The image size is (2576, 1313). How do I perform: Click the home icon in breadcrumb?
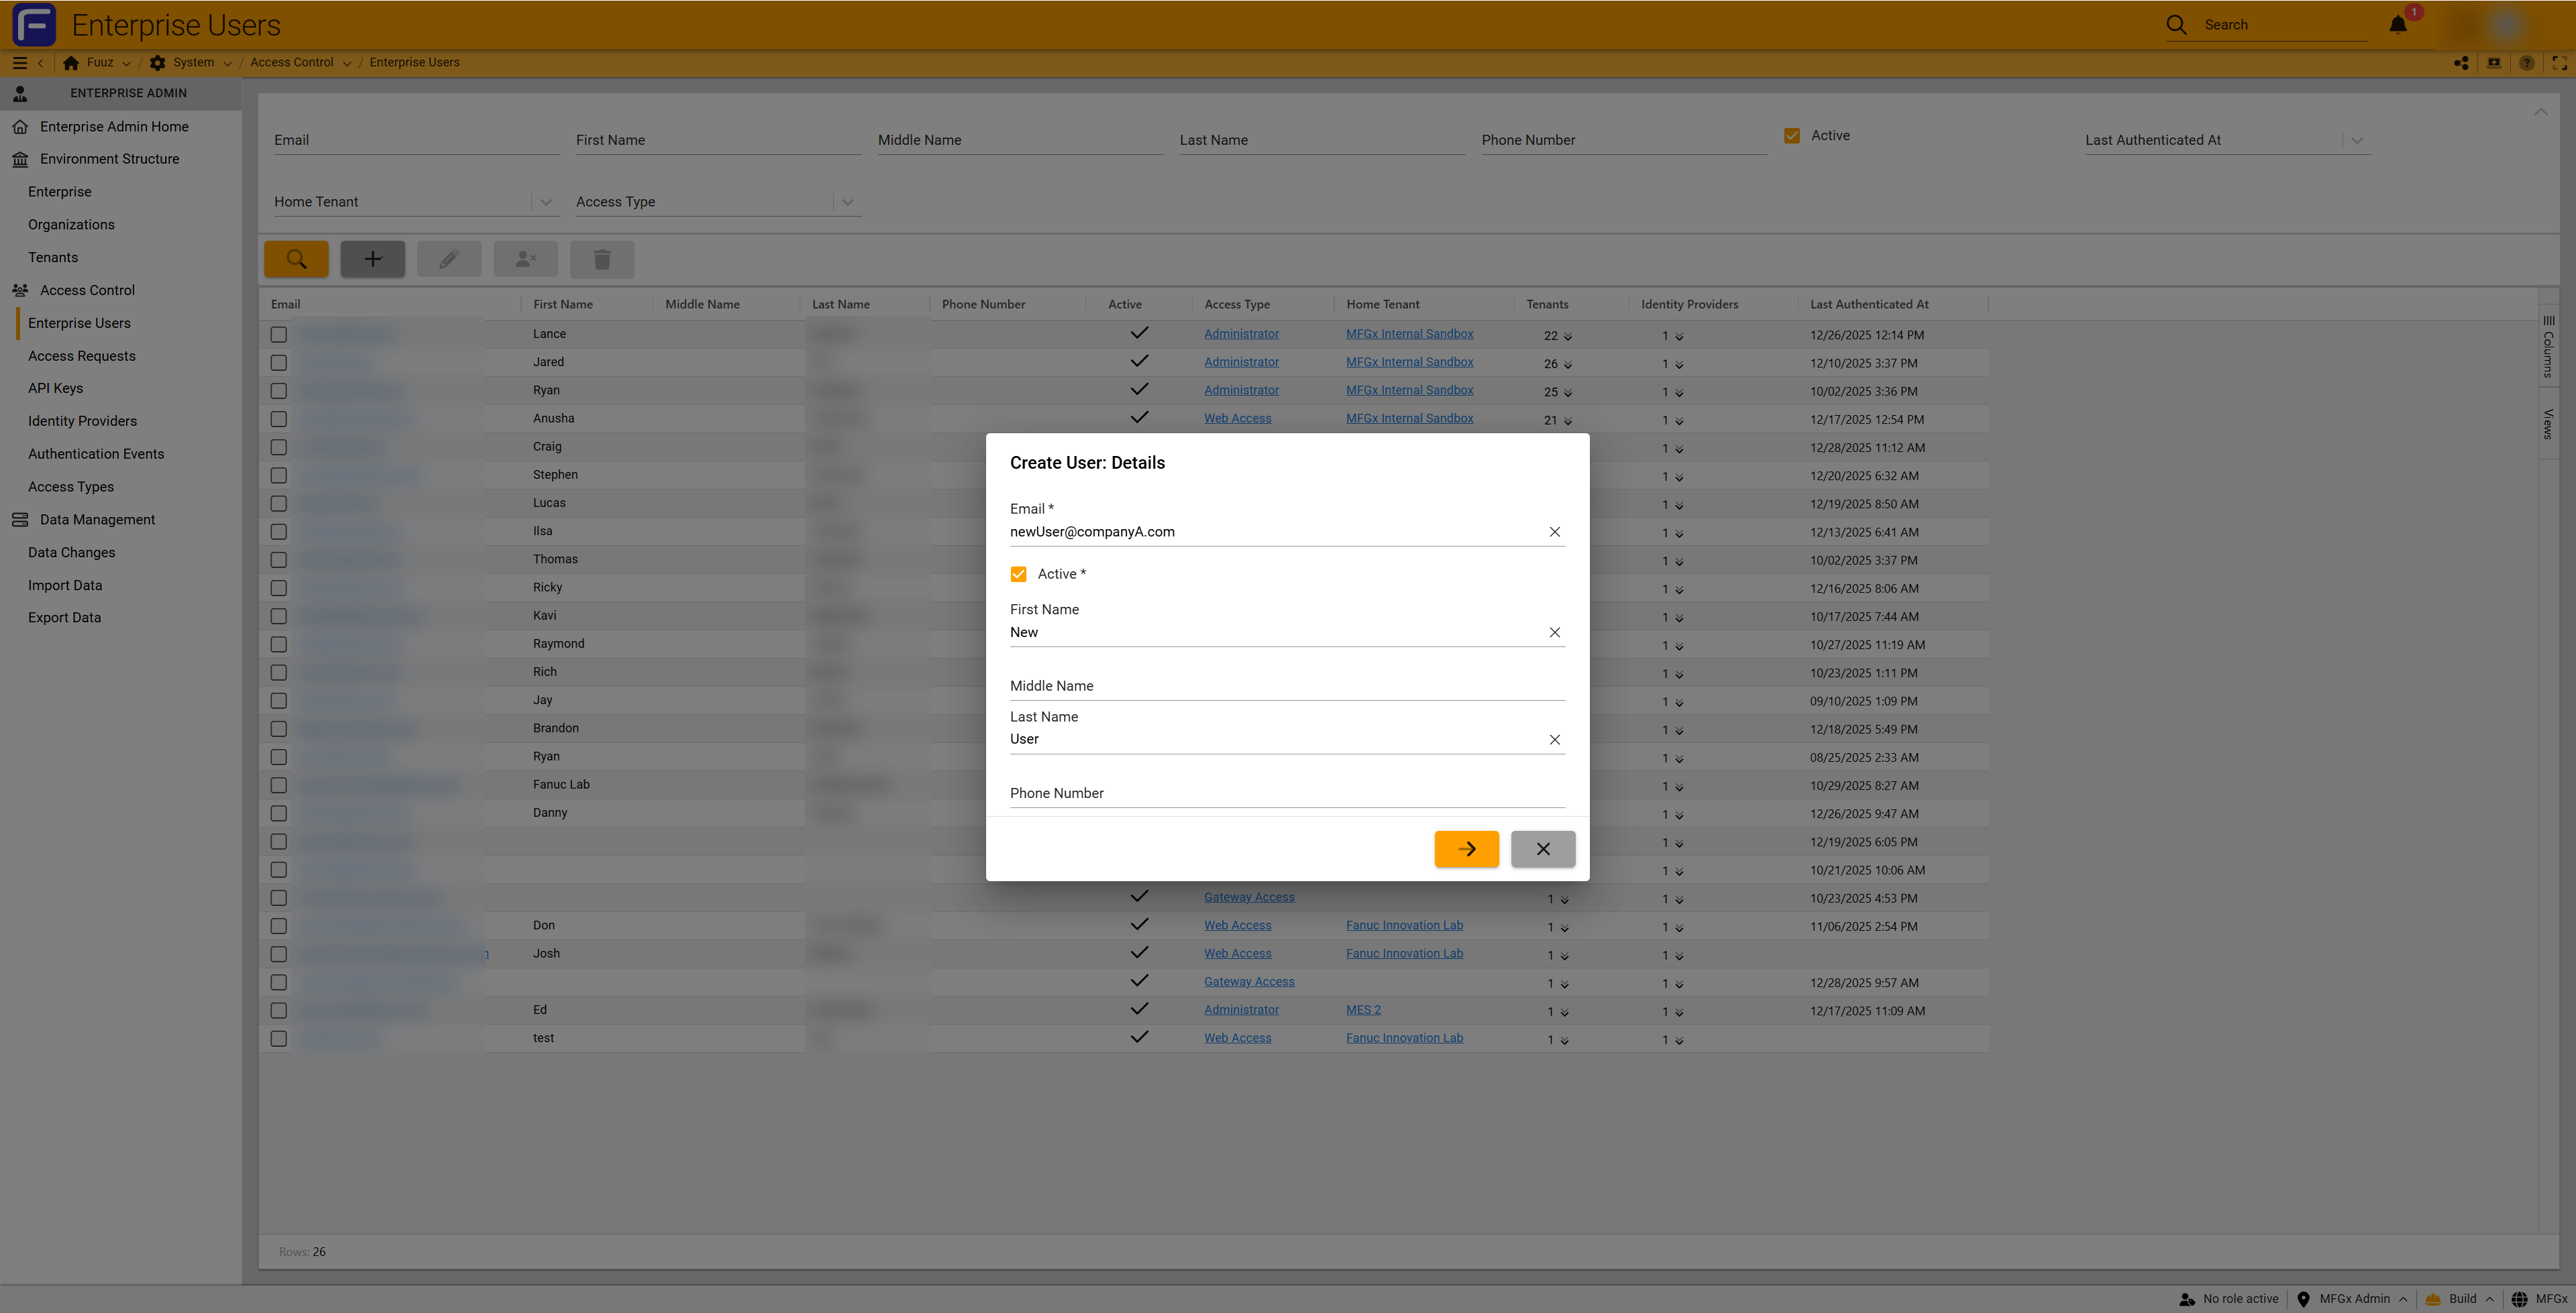(x=71, y=62)
